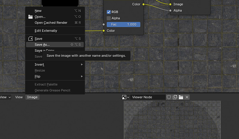Click the Viewer Node name field
This screenshot has height=139, width=239.
pos(148,97)
